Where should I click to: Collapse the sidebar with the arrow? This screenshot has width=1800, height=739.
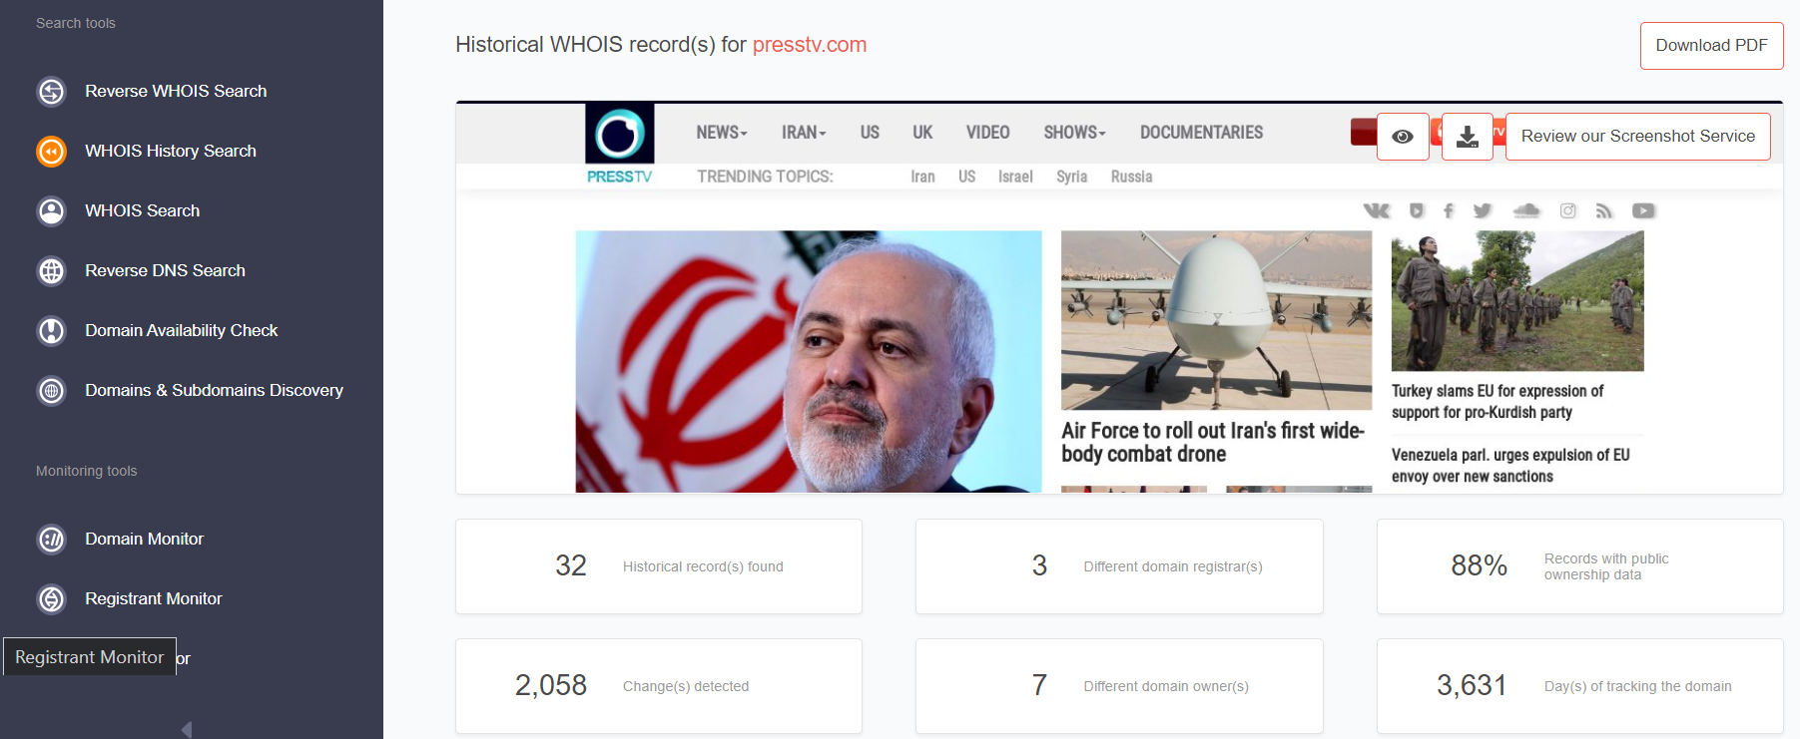click(x=187, y=729)
